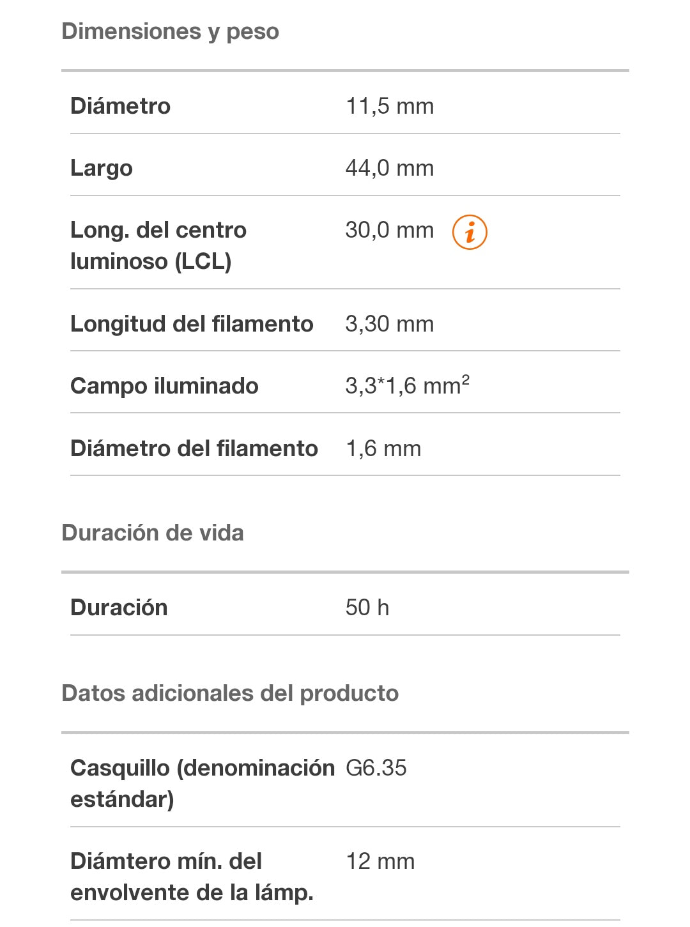Select the 50 h duration value
690x927 pixels.
367,608
